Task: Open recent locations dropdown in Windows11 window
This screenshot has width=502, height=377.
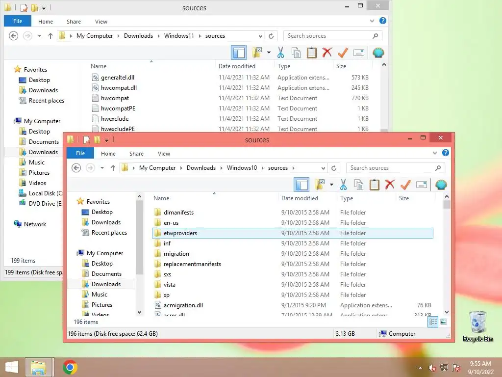Action: 39,35
